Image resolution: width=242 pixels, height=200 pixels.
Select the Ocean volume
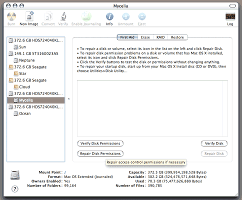(36, 113)
